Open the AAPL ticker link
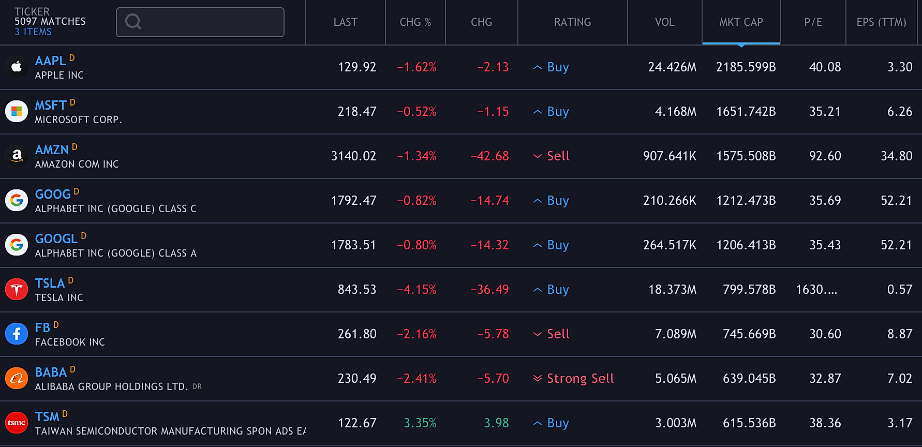922x447 pixels. pyautogui.click(x=50, y=61)
